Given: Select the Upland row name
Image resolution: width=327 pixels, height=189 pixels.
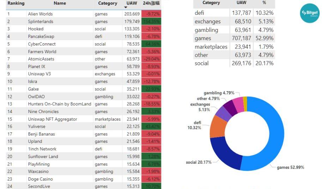Looking at the screenshot, I should [x=35, y=141].
